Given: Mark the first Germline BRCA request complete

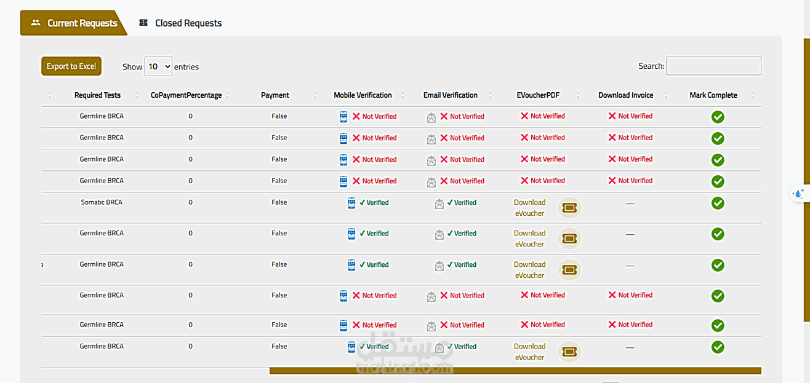Looking at the screenshot, I should tap(718, 117).
